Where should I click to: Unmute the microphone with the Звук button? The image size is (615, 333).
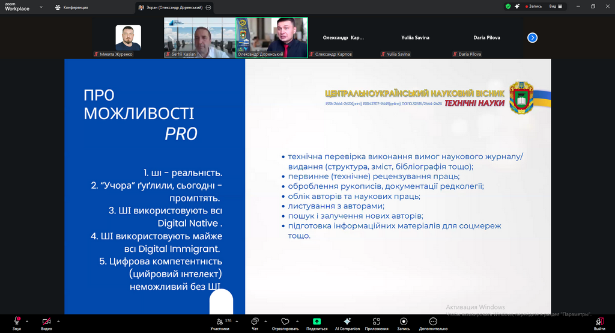(16, 322)
